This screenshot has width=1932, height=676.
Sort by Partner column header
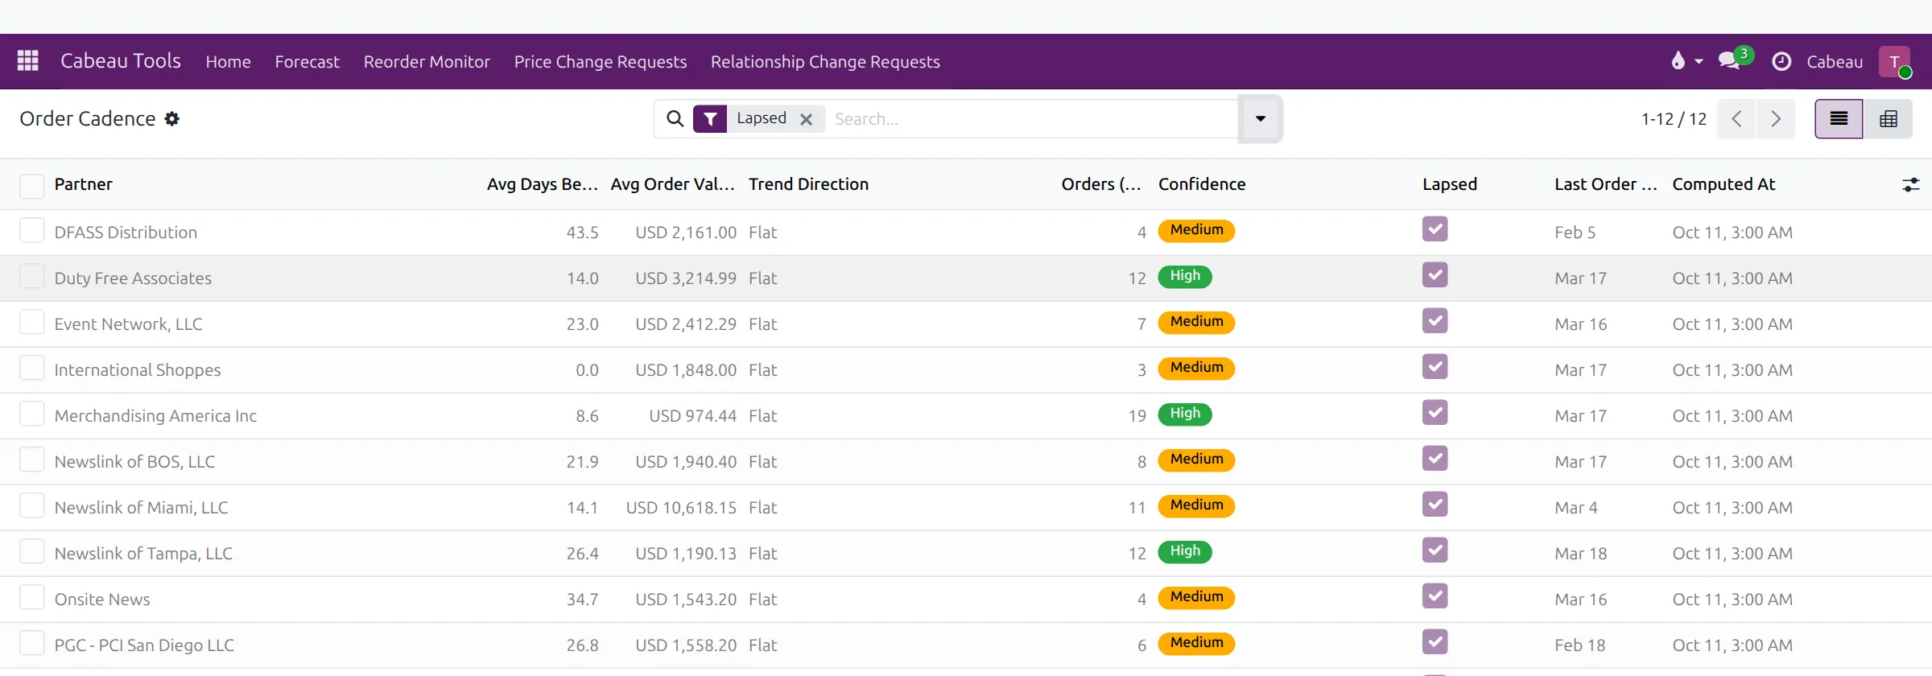click(84, 184)
